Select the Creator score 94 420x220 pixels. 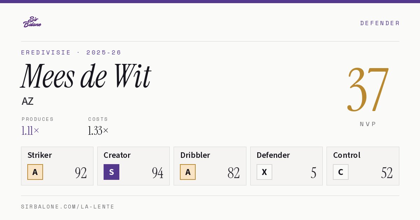(157, 173)
